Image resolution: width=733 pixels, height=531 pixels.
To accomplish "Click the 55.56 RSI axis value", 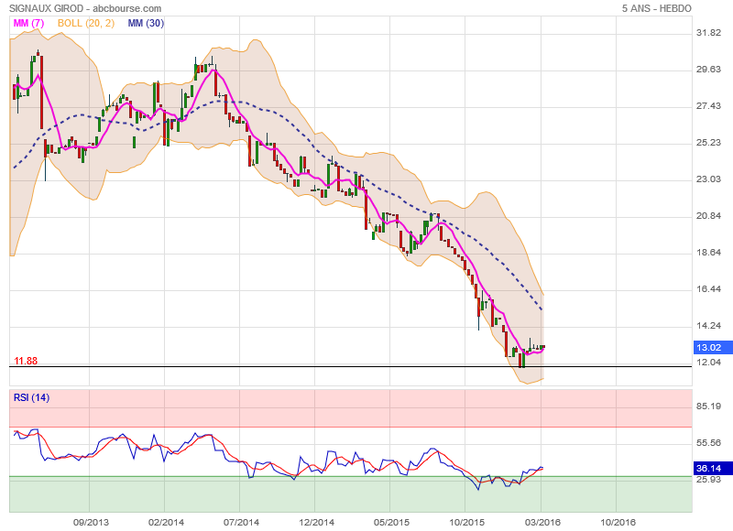I will tap(708, 443).
